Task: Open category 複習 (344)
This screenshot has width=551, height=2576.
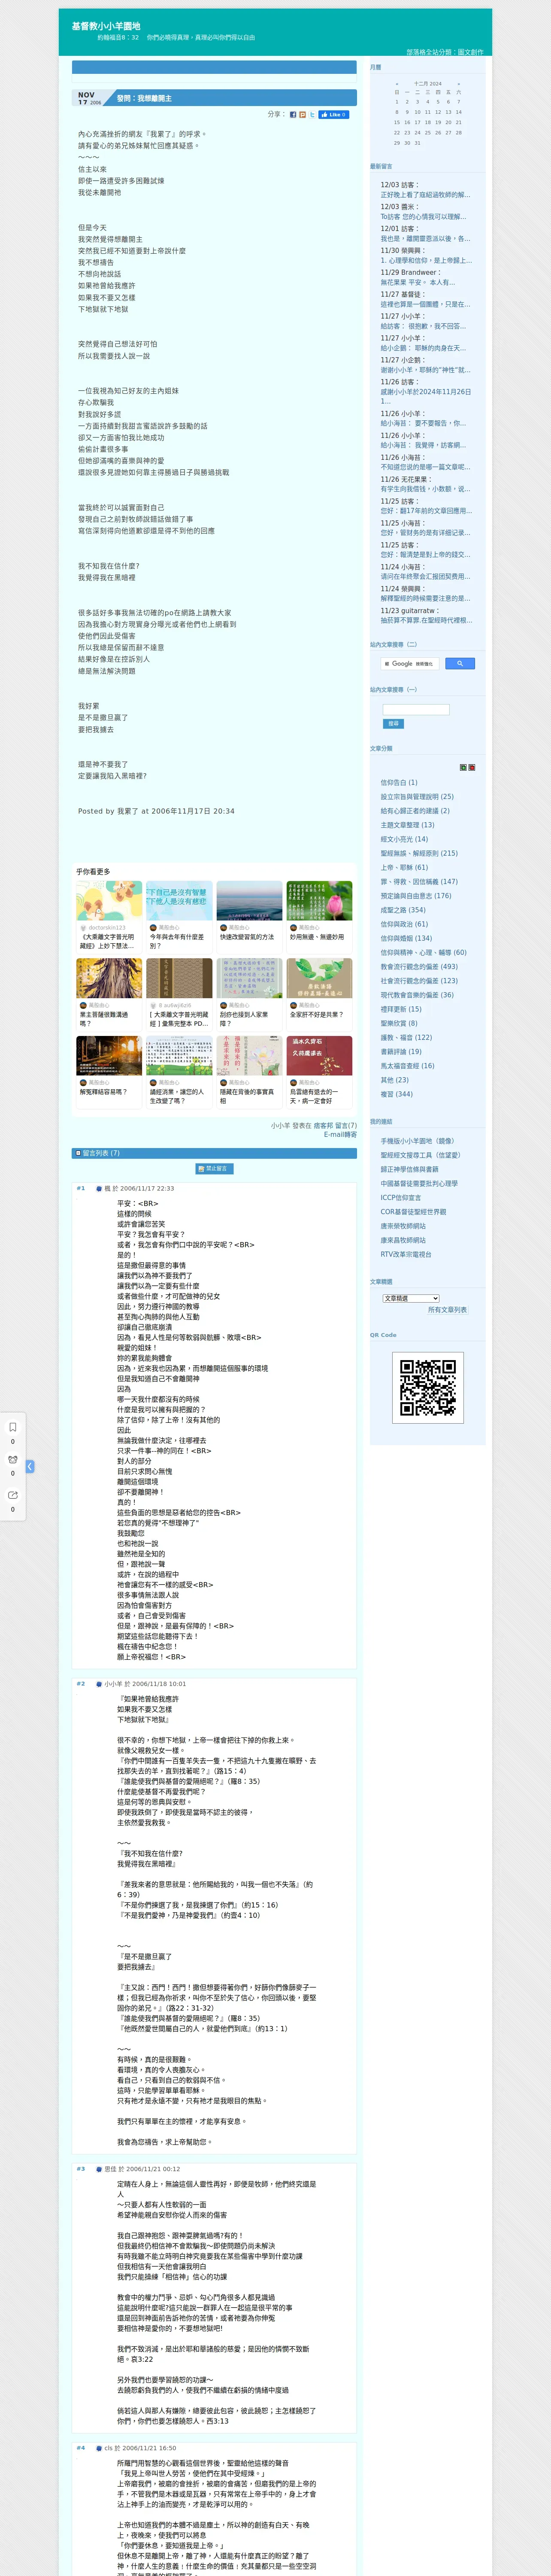Action: [396, 1093]
